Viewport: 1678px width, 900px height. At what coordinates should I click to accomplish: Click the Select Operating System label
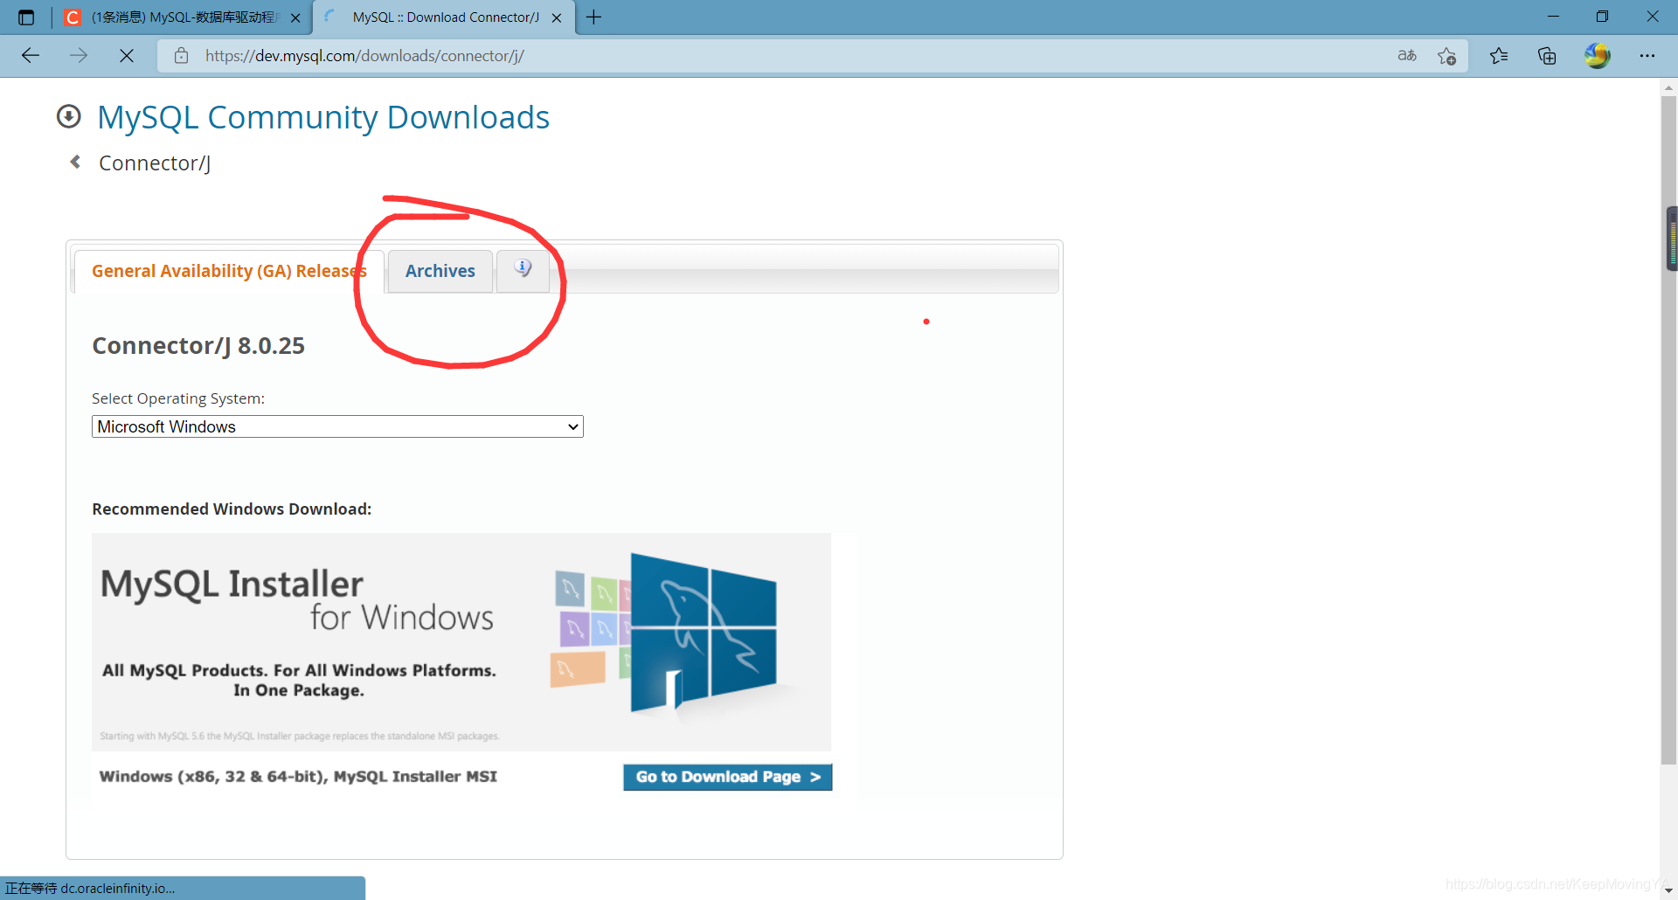pyautogui.click(x=178, y=398)
